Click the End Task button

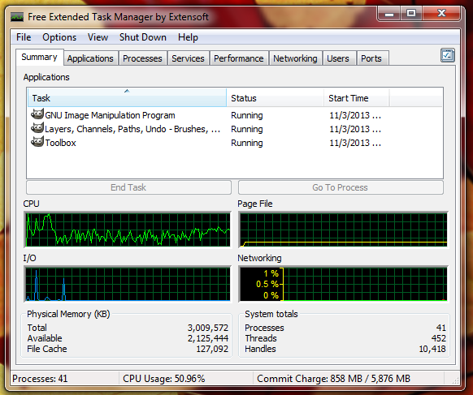click(x=128, y=187)
